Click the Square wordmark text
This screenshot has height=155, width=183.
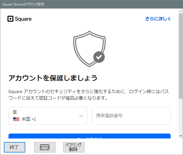coord(23,19)
